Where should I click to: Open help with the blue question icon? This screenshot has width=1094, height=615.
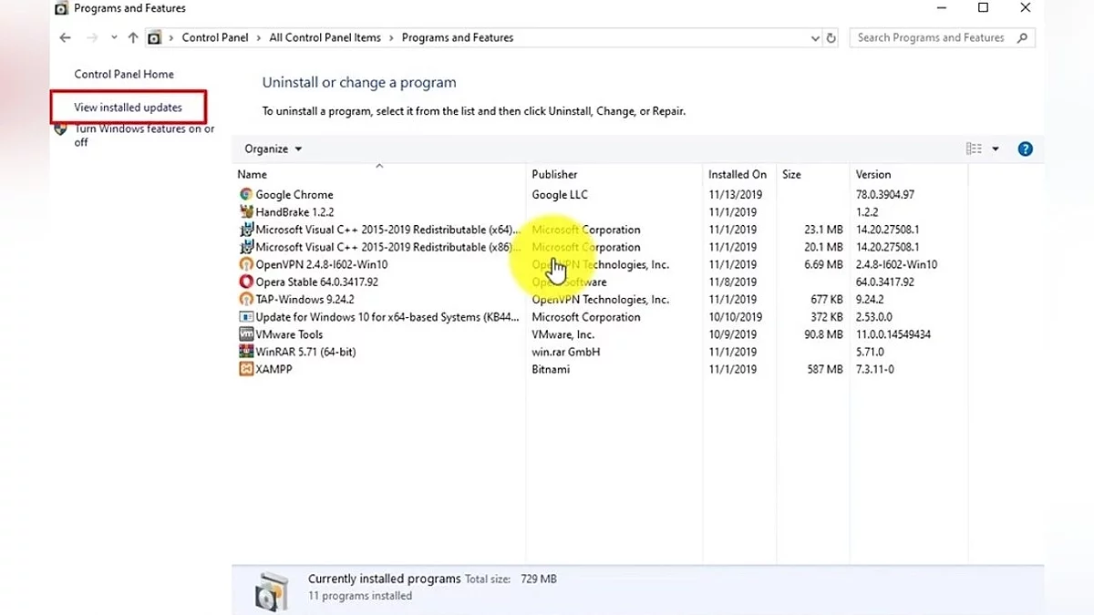coord(1025,149)
